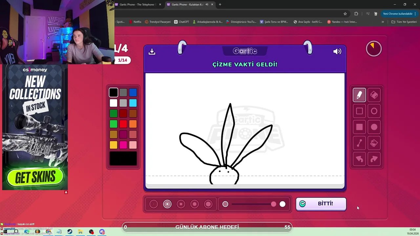The image size is (420, 236).
Task: Open the large current-color picker box
Action: [x=123, y=158]
